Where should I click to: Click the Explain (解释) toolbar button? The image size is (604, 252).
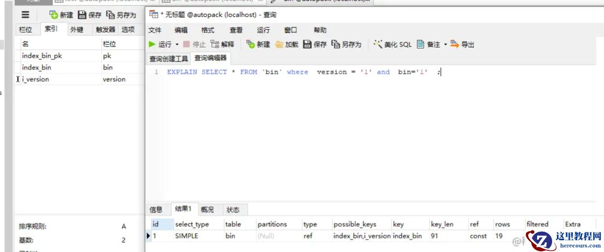click(222, 44)
